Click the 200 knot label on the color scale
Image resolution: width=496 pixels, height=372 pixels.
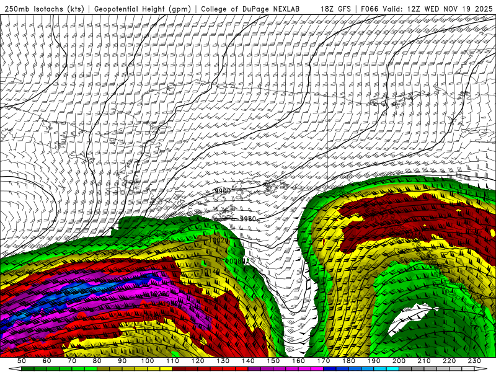click(399, 361)
